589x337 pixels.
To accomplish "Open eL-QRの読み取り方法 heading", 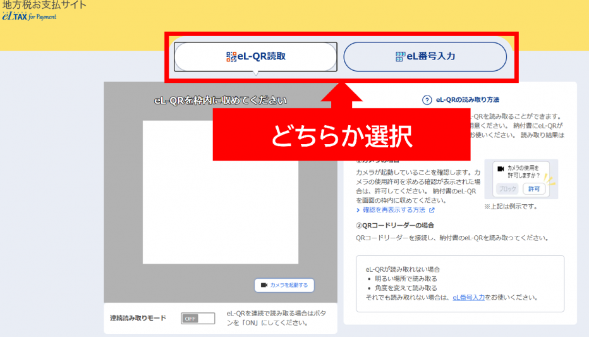I will tap(467, 100).
